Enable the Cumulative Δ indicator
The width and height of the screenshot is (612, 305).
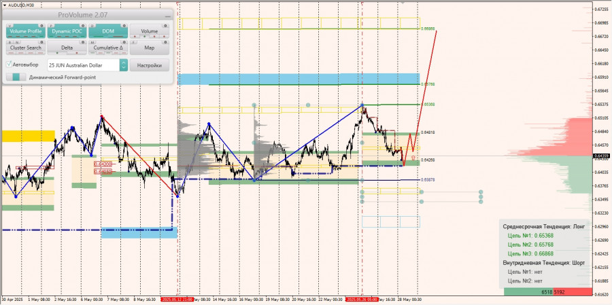click(x=108, y=48)
